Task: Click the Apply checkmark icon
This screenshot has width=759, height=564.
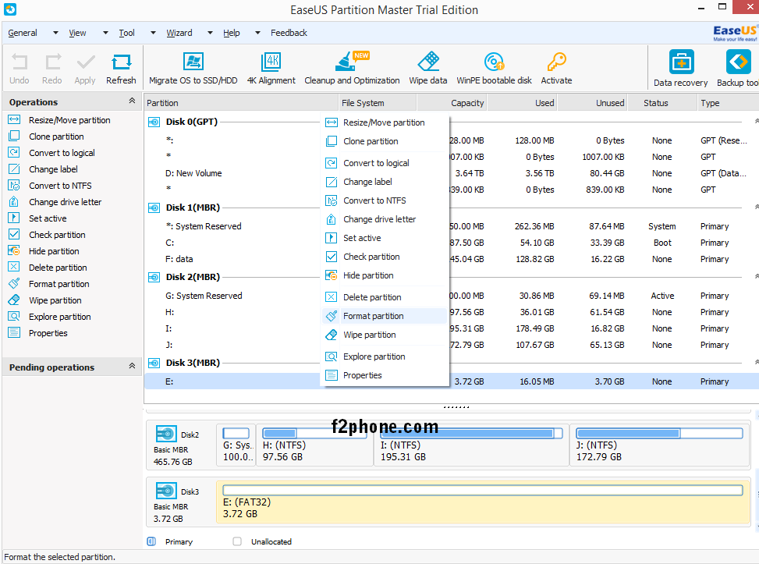Action: pyautogui.click(x=85, y=69)
